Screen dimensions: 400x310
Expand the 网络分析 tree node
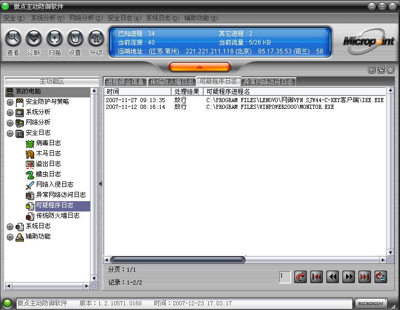click(10, 123)
